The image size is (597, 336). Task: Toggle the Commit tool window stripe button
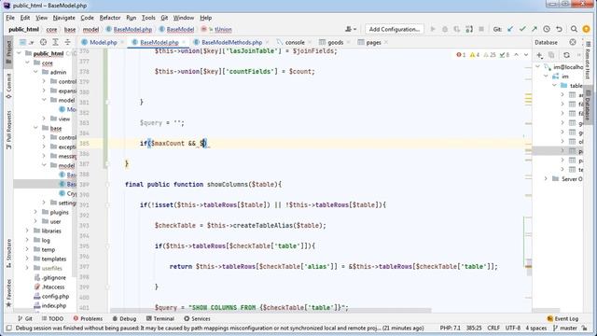click(8, 85)
